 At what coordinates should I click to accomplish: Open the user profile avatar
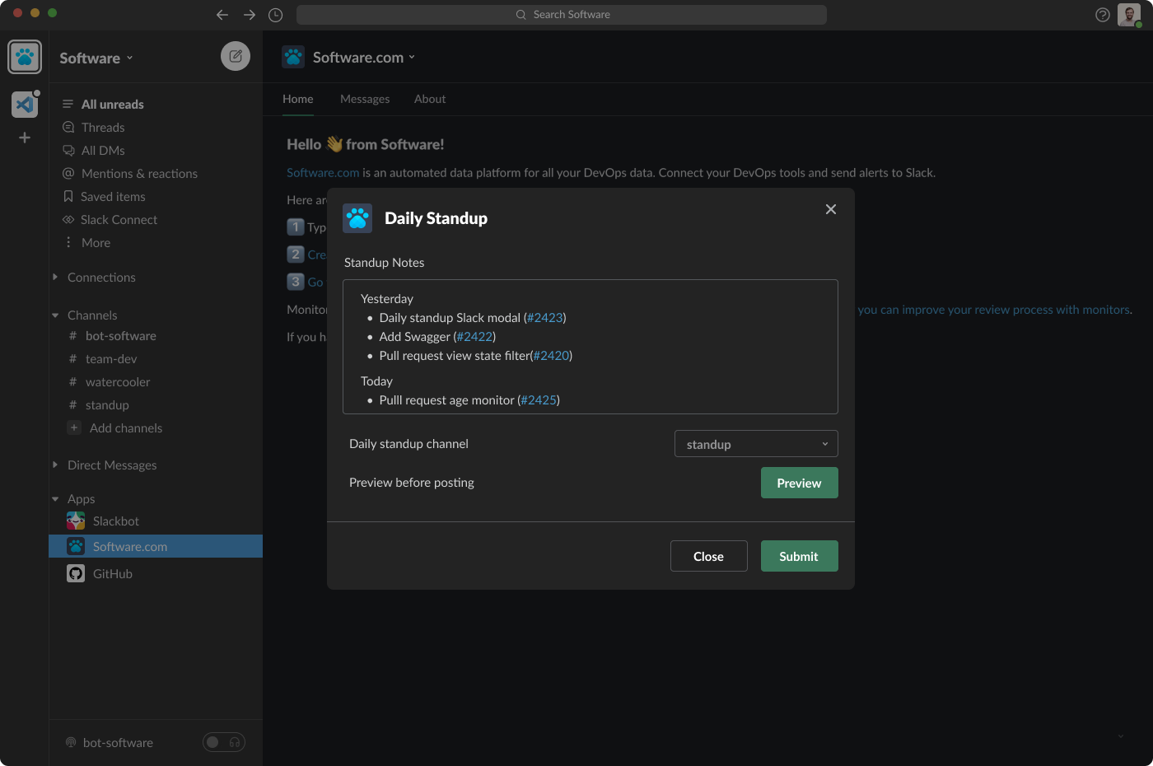(1129, 15)
